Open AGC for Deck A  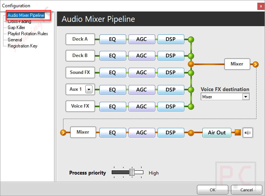coord(141,39)
